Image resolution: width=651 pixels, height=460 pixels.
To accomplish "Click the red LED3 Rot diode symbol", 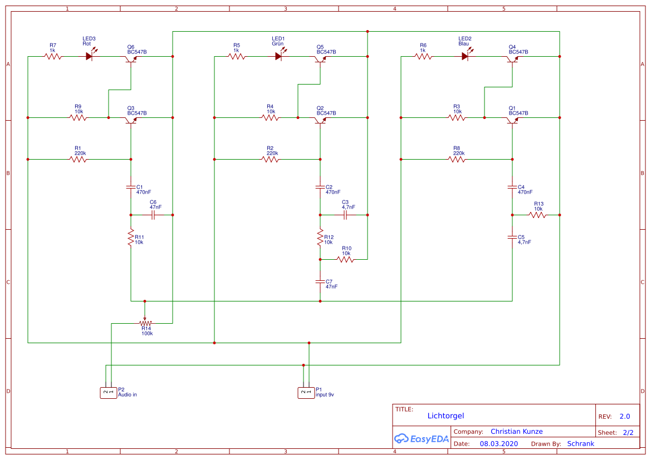I will (x=90, y=56).
